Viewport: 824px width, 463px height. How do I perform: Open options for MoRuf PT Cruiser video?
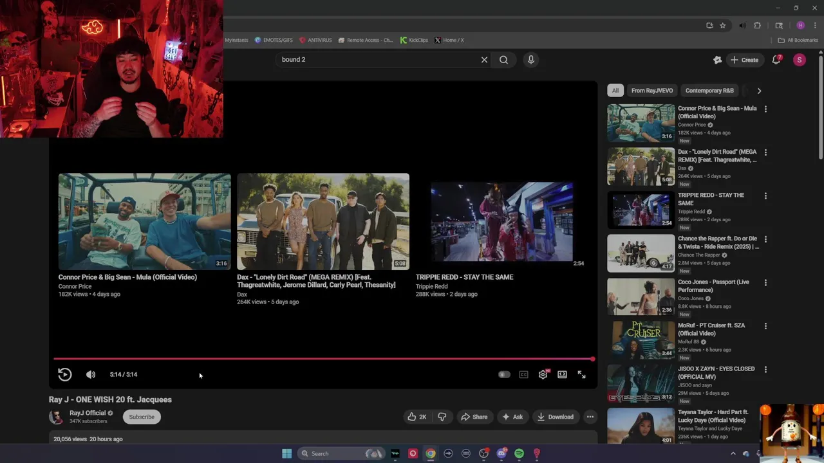point(765,326)
